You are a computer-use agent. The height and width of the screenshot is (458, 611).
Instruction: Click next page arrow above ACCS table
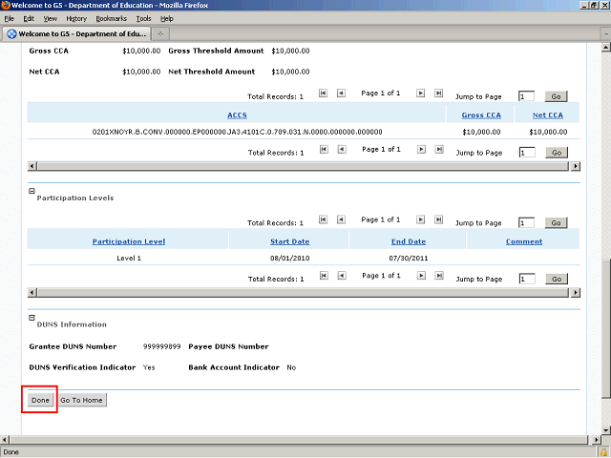coord(419,94)
